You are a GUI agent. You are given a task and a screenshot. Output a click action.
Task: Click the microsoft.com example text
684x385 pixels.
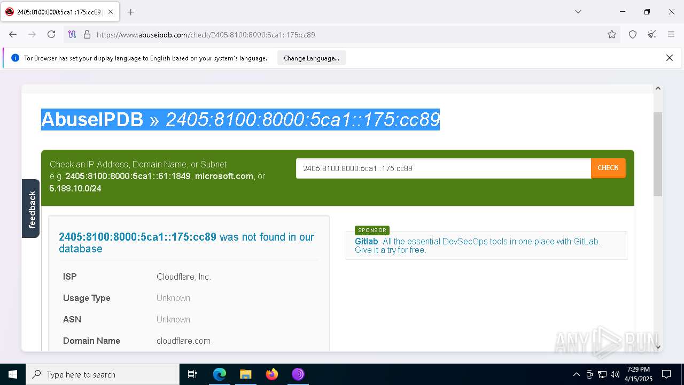224,176
